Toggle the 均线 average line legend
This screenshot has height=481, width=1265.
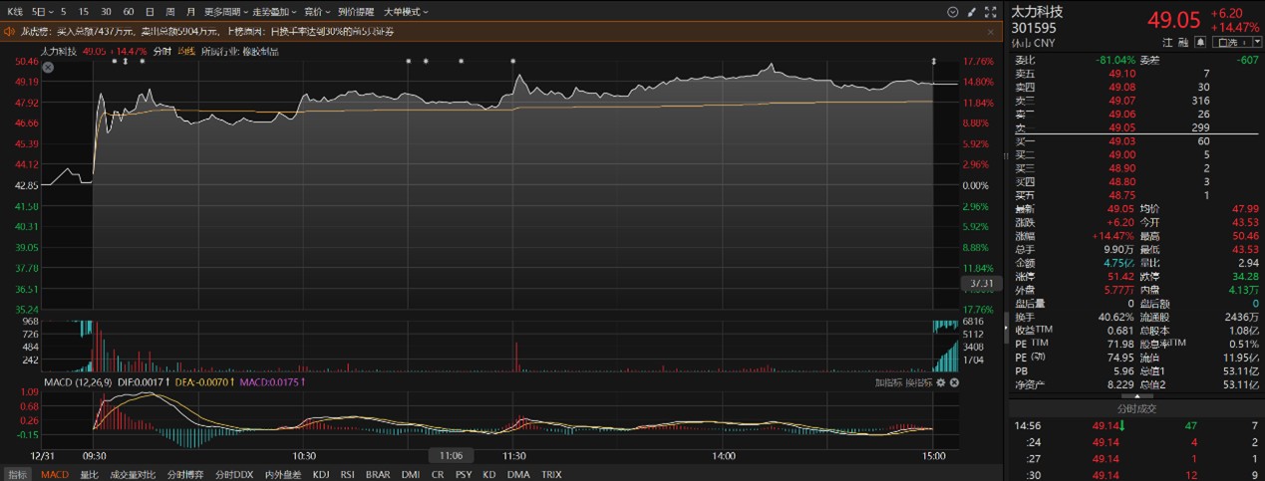click(x=185, y=51)
